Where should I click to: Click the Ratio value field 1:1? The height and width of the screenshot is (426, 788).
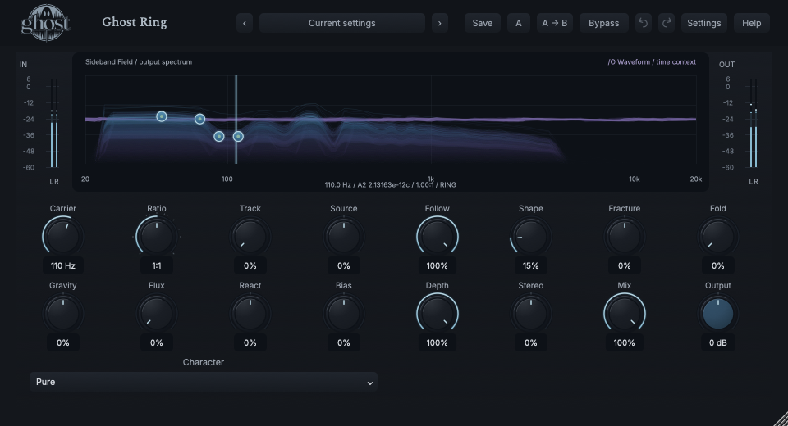[x=156, y=265]
